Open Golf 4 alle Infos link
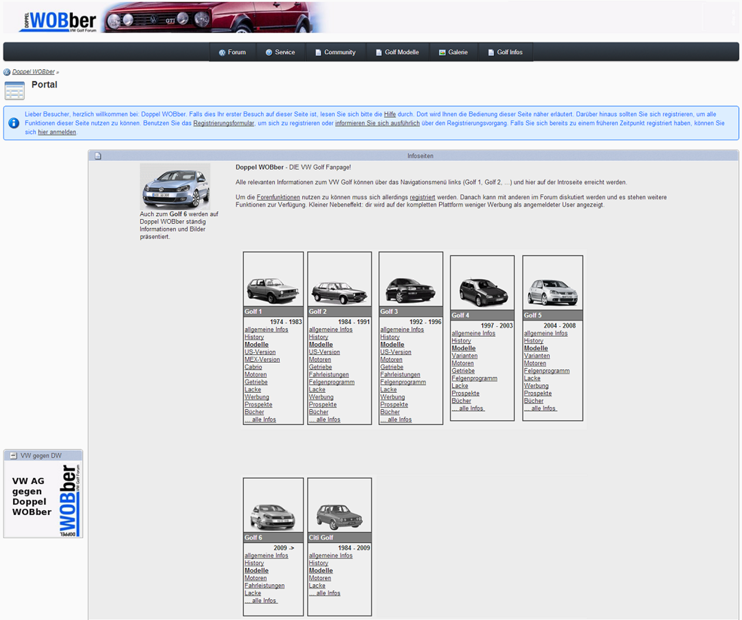The height and width of the screenshot is (620, 742). 468,409
